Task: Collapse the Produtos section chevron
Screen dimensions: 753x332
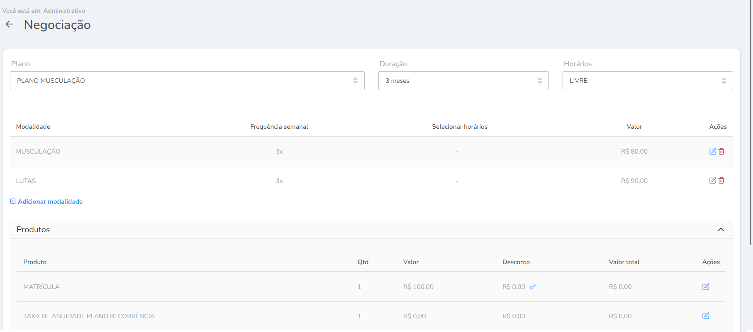Action: click(x=721, y=230)
